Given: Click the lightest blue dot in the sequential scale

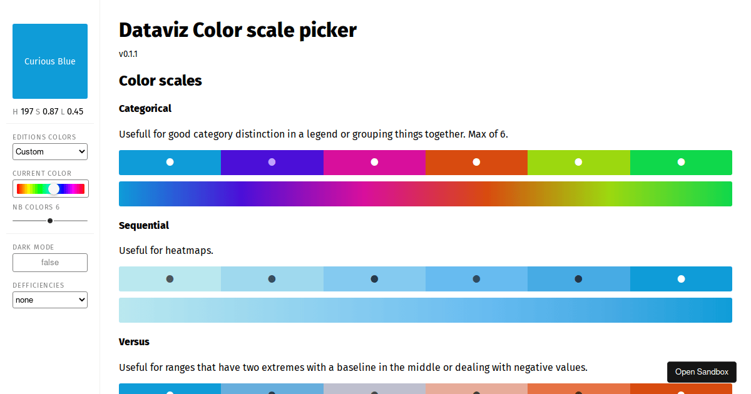Looking at the screenshot, I should [x=169, y=278].
